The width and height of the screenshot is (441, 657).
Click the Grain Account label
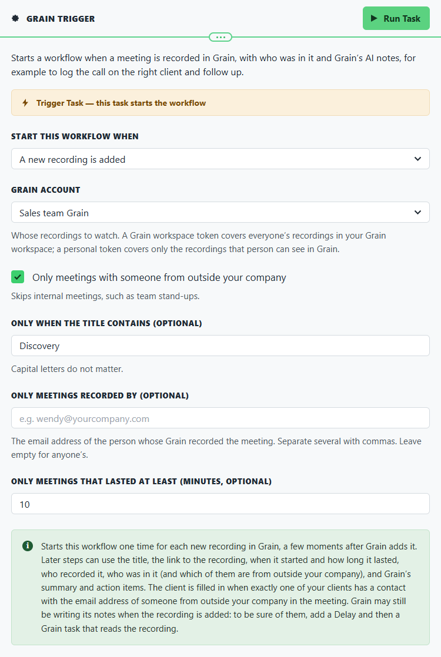coord(46,190)
